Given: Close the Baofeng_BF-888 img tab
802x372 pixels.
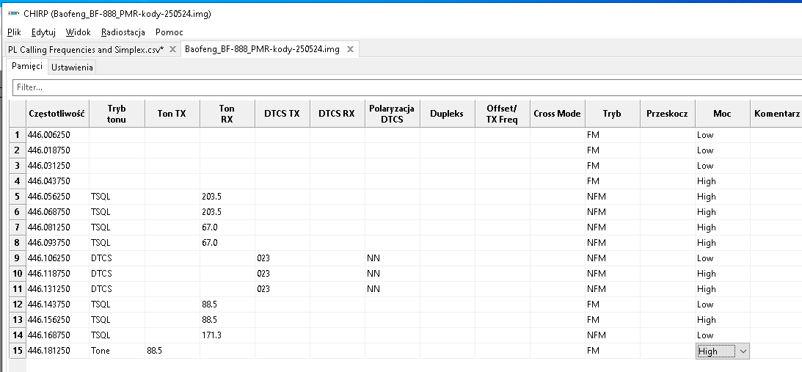Looking at the screenshot, I should pos(350,49).
